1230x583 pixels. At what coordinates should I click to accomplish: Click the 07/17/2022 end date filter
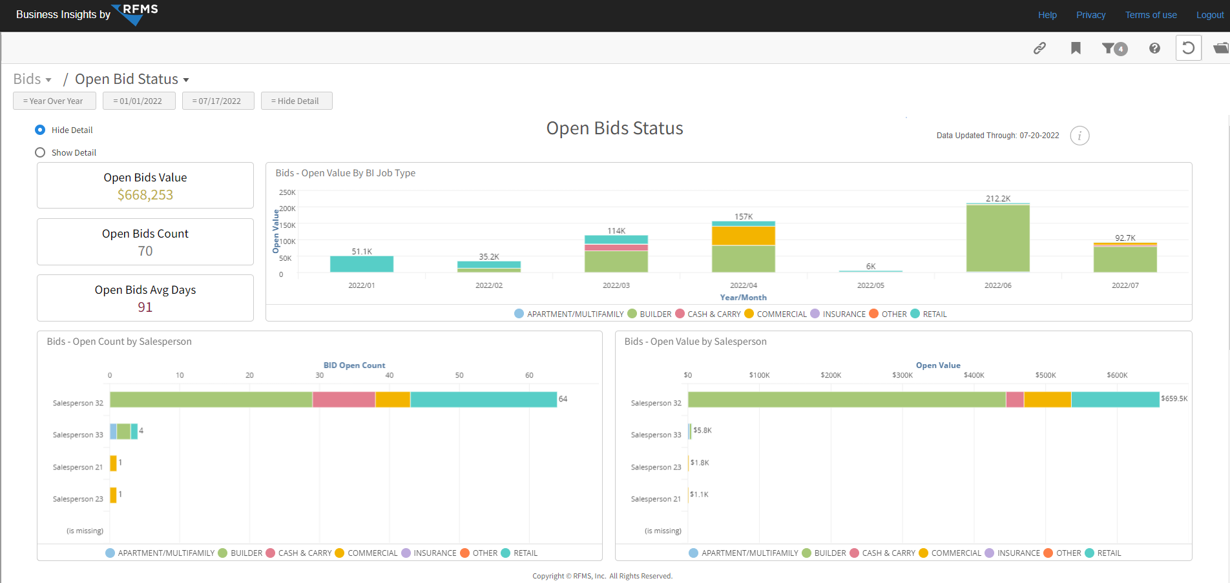tap(218, 101)
